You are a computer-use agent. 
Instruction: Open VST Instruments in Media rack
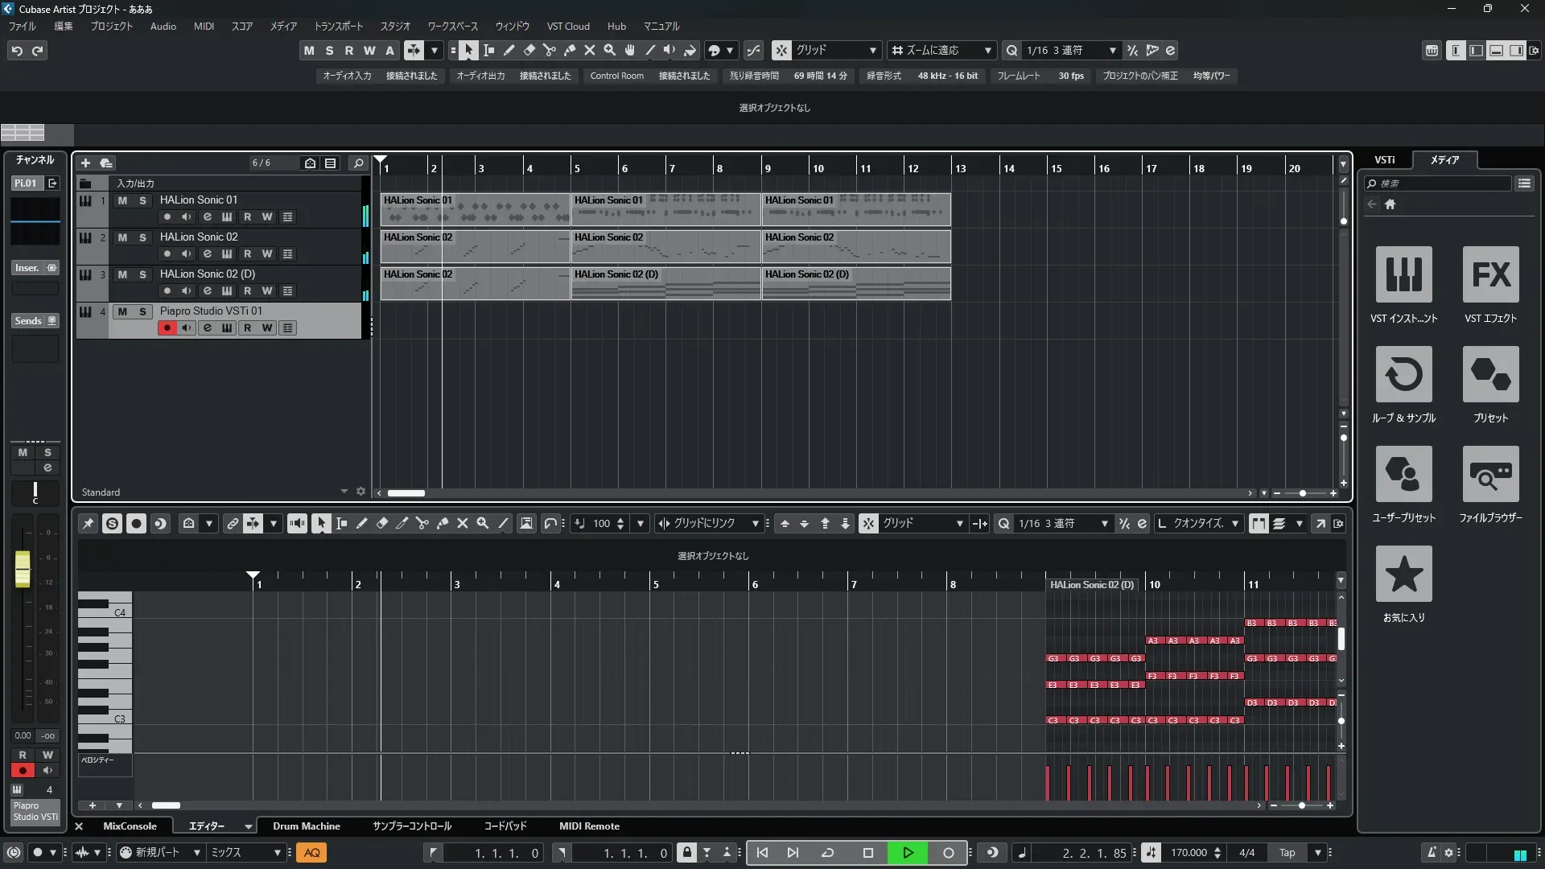[x=1403, y=275]
